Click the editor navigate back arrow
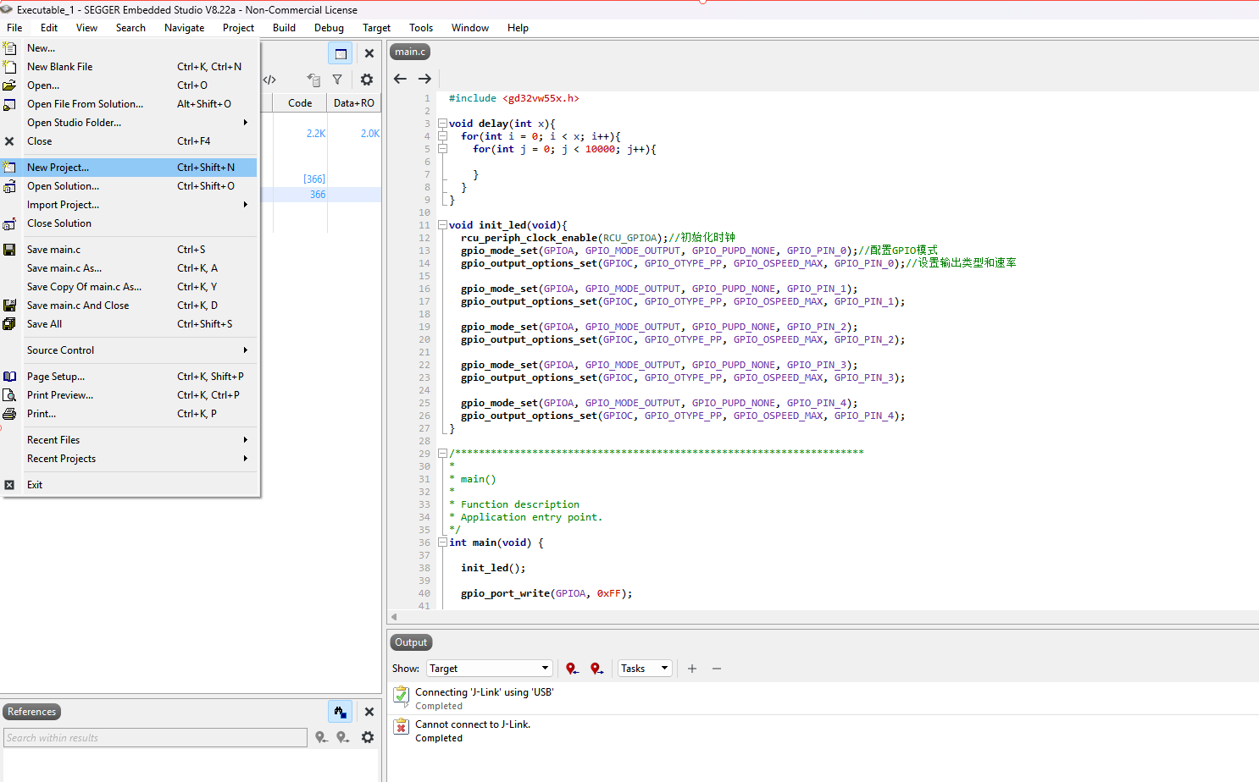This screenshot has width=1259, height=782. pyautogui.click(x=400, y=79)
